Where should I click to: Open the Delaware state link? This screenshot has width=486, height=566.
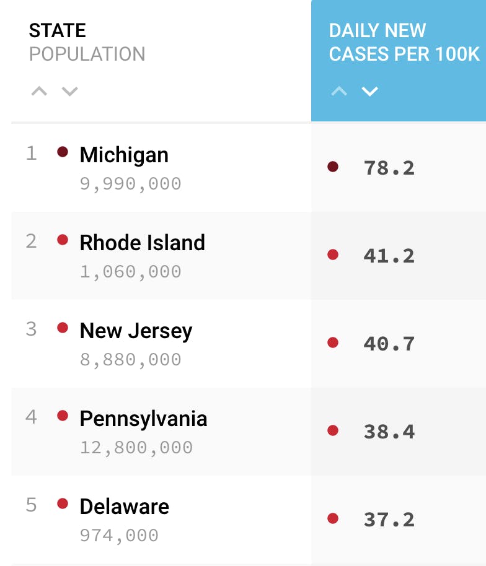point(124,507)
